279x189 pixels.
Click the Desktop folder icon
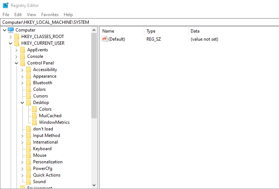pos(28,103)
